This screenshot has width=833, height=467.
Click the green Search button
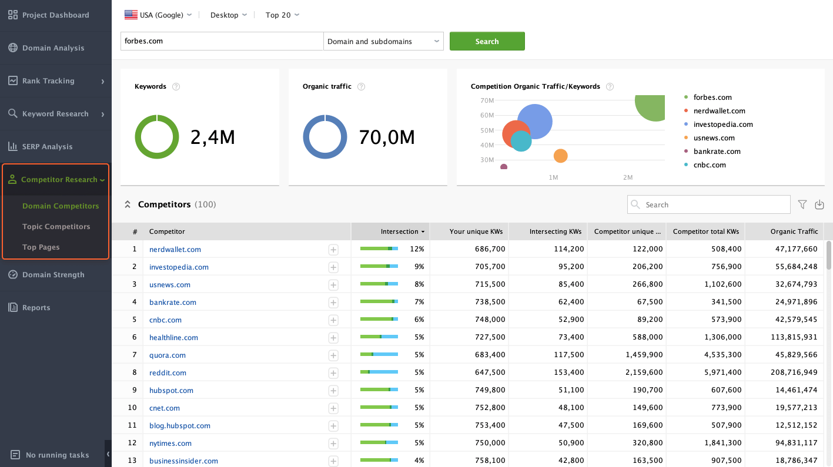tap(487, 41)
